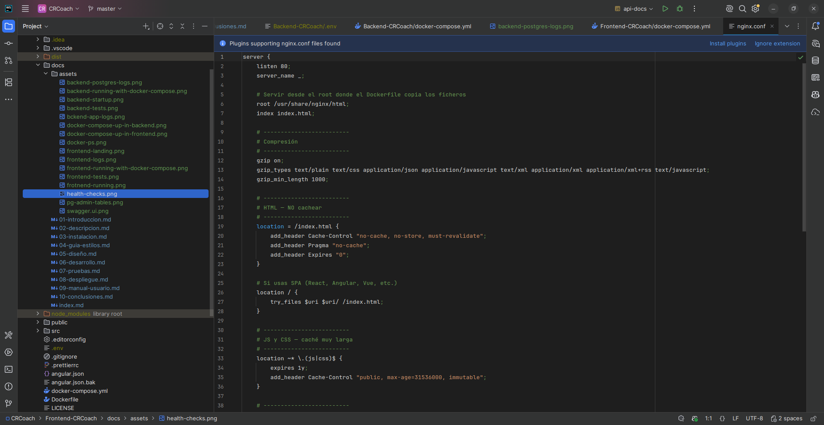Expand the node_modules folder
The height and width of the screenshot is (425, 824).
coord(38,314)
